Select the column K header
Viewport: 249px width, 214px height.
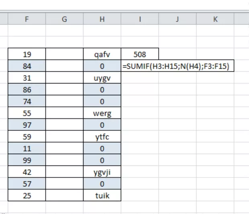tap(215, 19)
